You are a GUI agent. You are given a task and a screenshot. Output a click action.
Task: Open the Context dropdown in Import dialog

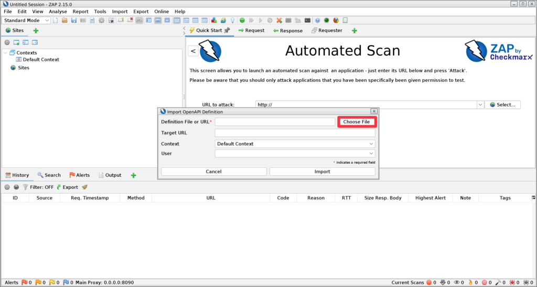(x=295, y=144)
